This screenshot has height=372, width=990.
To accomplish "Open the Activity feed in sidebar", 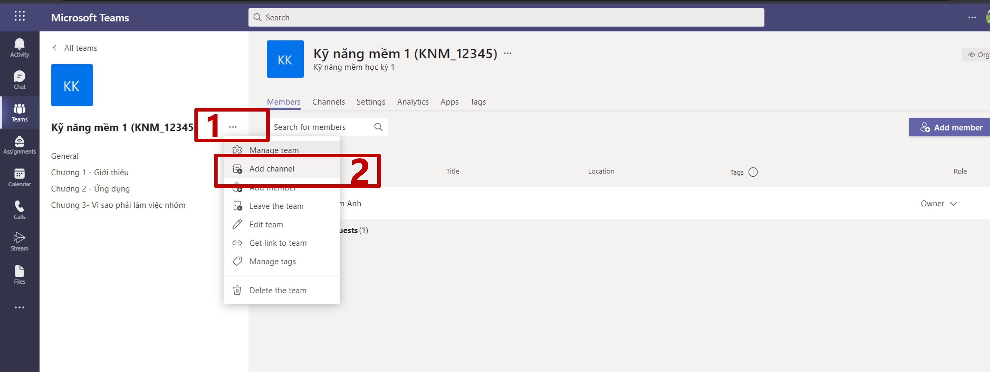I will [x=19, y=48].
